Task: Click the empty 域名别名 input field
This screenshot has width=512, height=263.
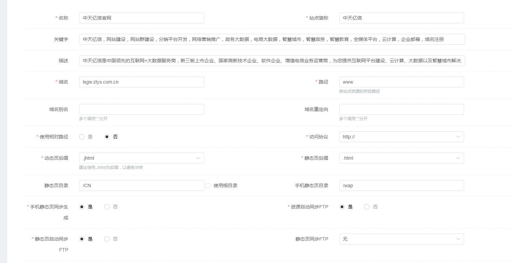Action: click(141, 109)
